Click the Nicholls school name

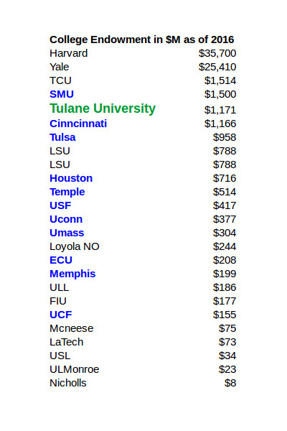(x=68, y=383)
